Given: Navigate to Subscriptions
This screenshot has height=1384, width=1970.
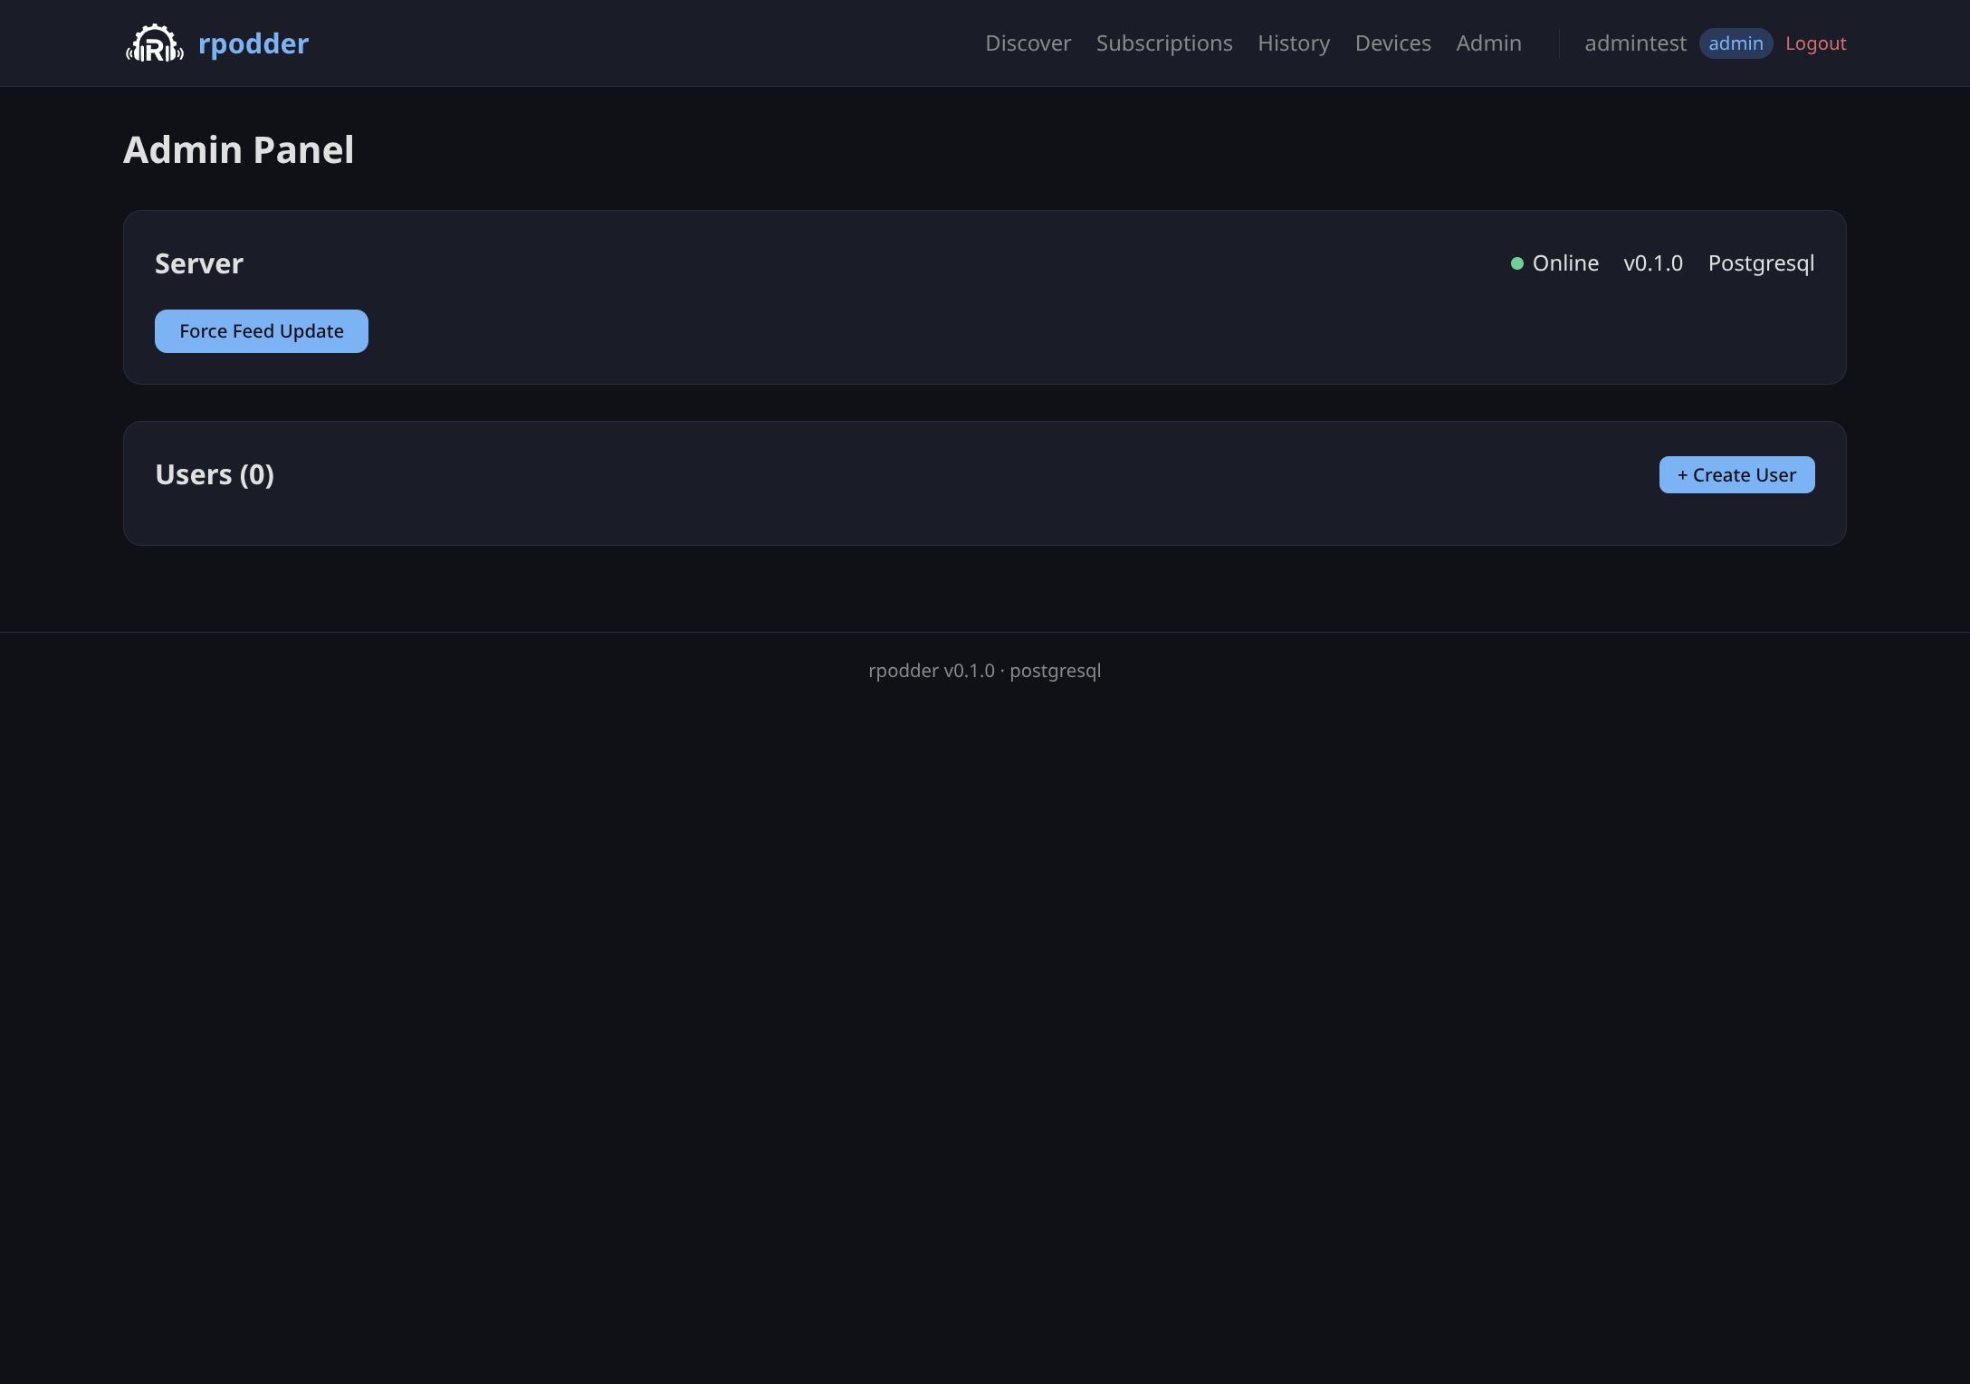Looking at the screenshot, I should coord(1164,43).
